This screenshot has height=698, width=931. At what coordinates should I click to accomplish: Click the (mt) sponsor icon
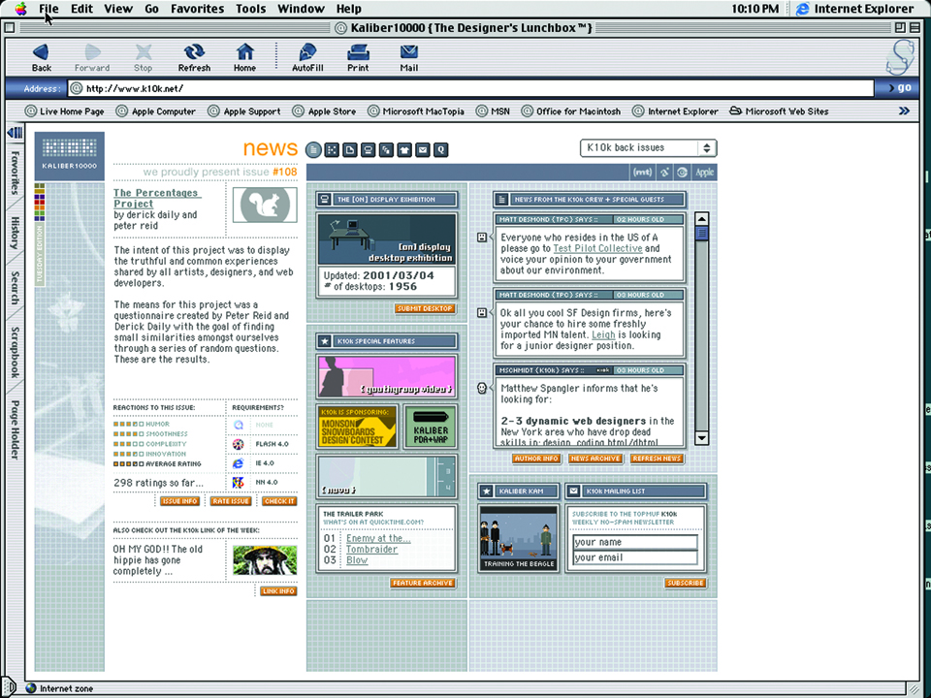click(x=642, y=173)
